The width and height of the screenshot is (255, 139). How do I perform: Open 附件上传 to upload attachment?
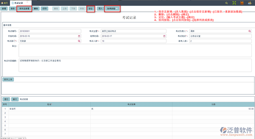pos(8,80)
